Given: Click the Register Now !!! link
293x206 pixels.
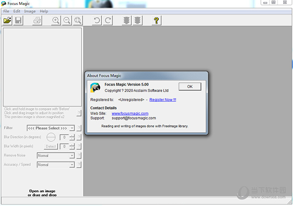Looking at the screenshot, I should pos(163,100).
